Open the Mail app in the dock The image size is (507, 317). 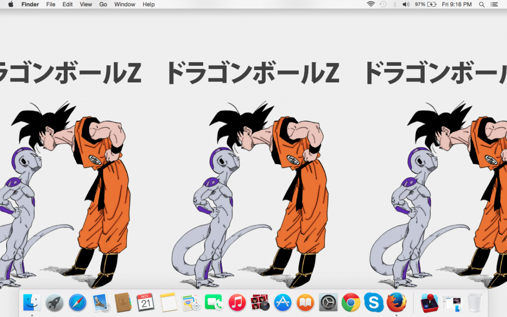pyautogui.click(x=101, y=303)
